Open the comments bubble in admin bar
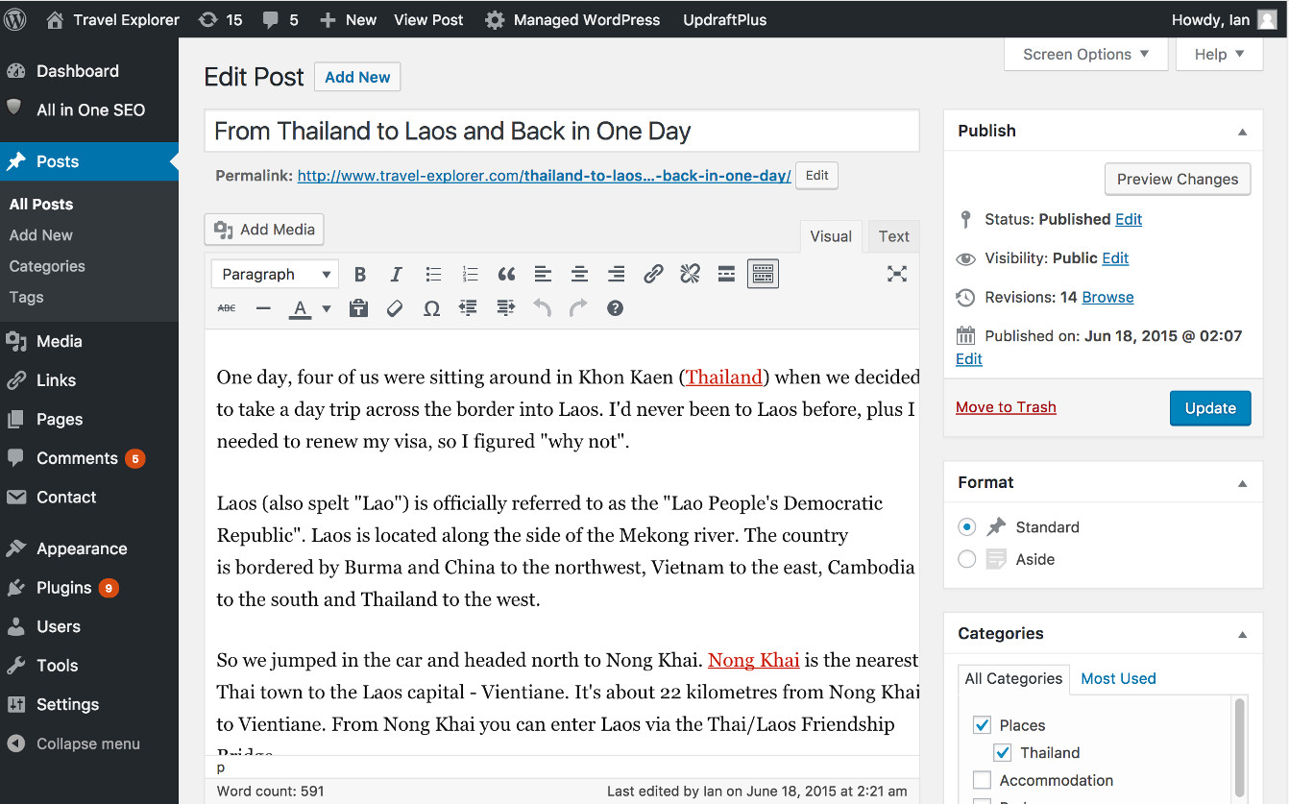Screen dimensions: 1289x804 (x=280, y=19)
